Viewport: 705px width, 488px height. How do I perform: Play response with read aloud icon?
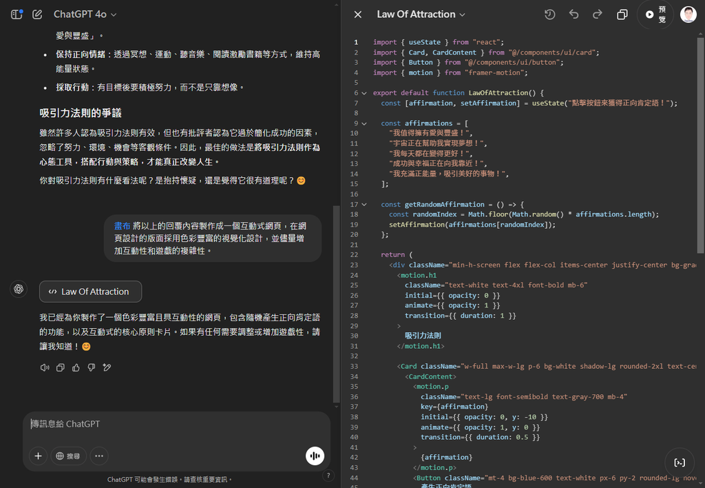(45, 367)
